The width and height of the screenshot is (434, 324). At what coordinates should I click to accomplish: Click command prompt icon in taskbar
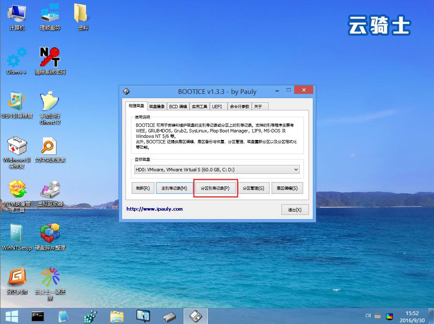tap(38, 316)
